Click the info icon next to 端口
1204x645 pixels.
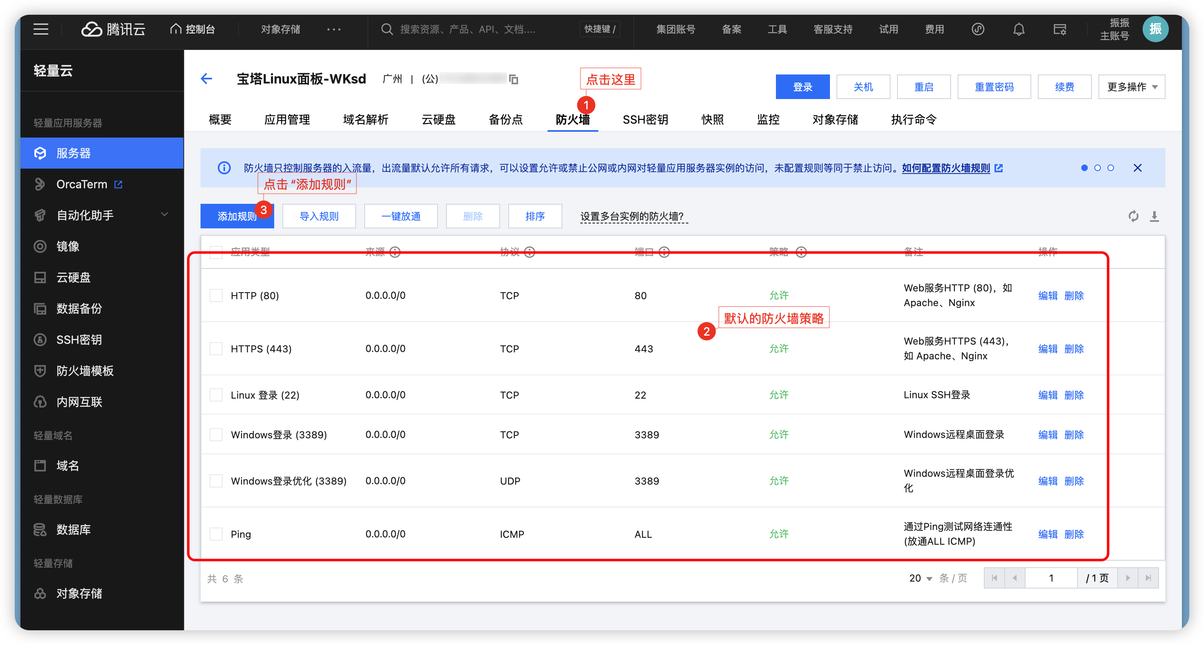pyautogui.click(x=664, y=253)
